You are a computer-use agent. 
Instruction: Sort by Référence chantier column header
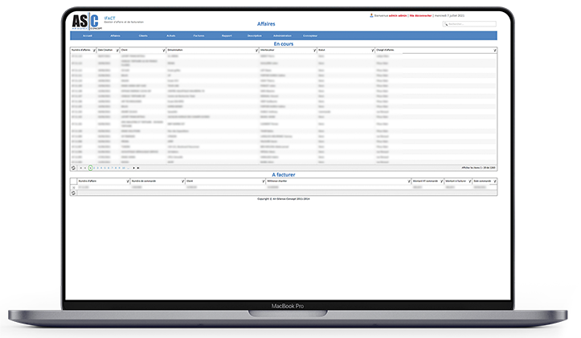click(x=277, y=181)
